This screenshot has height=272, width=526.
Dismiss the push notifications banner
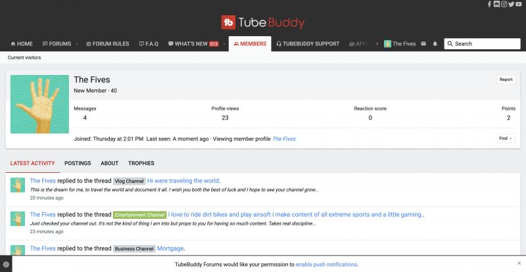[519, 263]
